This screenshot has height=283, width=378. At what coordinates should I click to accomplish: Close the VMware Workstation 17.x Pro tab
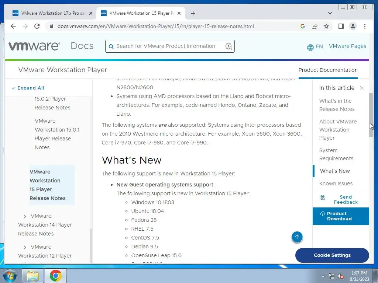[91, 13]
